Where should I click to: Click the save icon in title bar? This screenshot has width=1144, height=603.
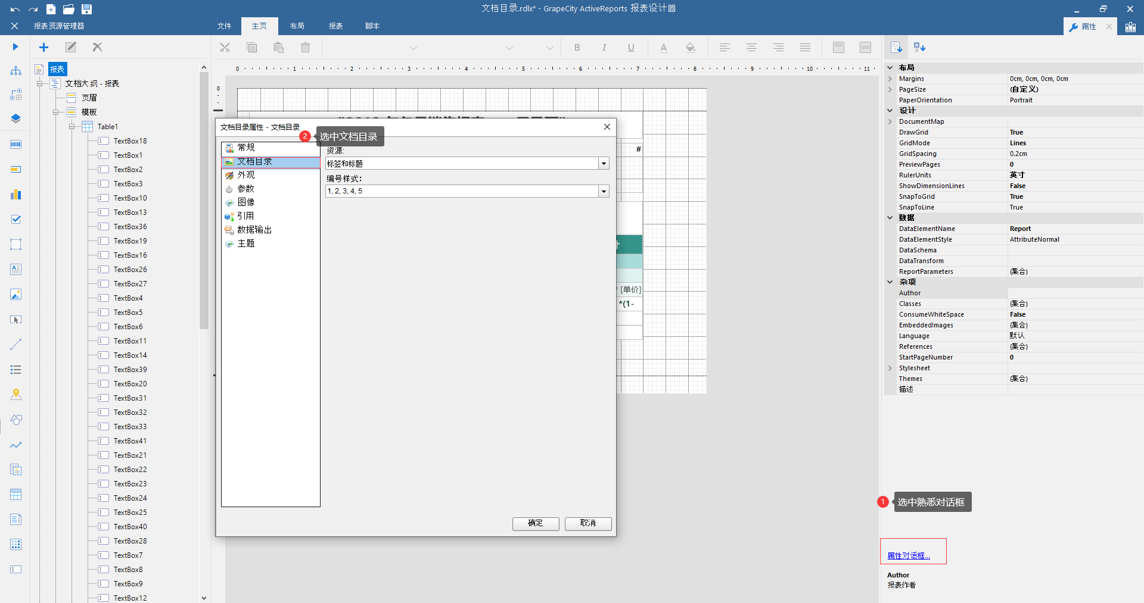(x=86, y=9)
